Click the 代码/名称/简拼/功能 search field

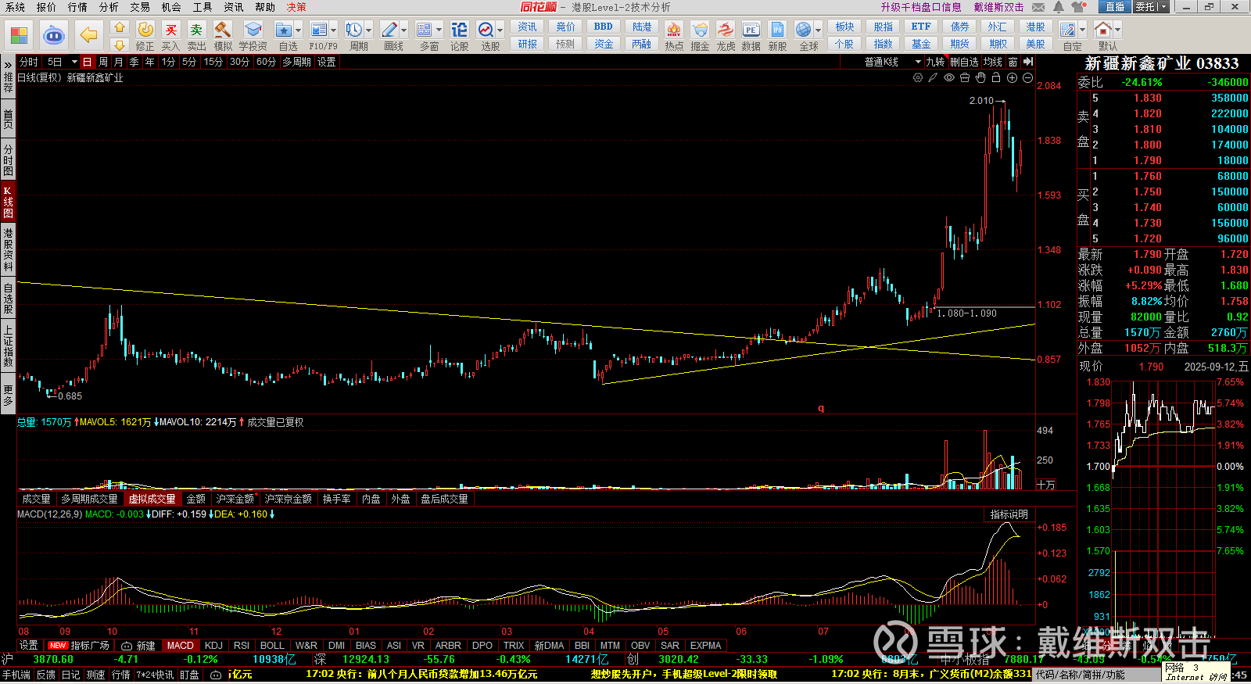click(x=1095, y=675)
